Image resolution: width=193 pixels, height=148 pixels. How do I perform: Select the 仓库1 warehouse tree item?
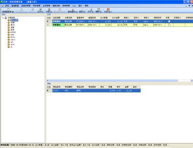pyautogui.click(x=13, y=23)
